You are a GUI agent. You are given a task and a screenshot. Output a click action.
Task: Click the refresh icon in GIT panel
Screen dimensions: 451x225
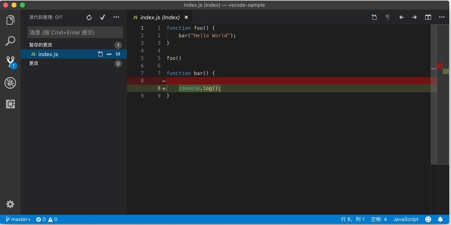click(x=89, y=17)
